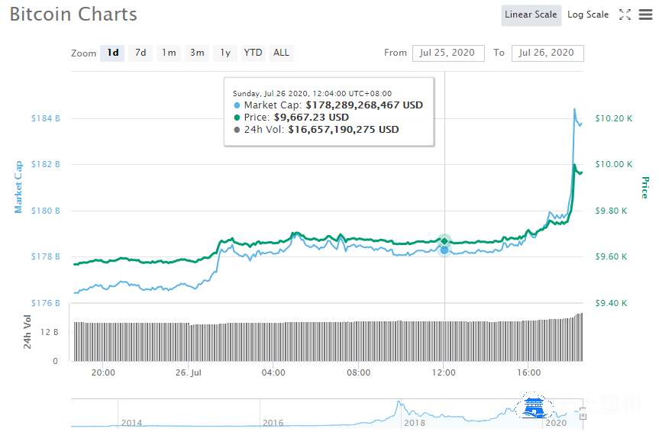Click the 26. Jul axis label
The height and width of the screenshot is (432, 659).
click(189, 372)
